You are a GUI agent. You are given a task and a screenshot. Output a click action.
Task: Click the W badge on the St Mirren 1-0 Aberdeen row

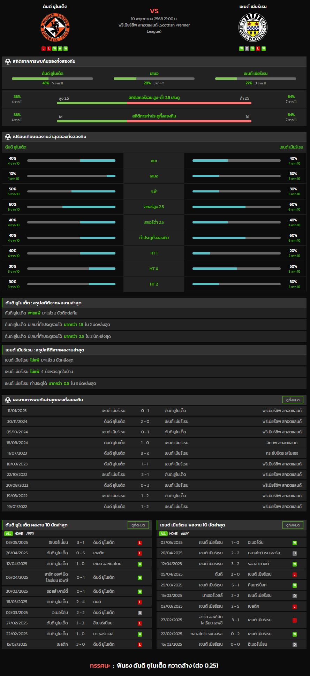[295, 543]
